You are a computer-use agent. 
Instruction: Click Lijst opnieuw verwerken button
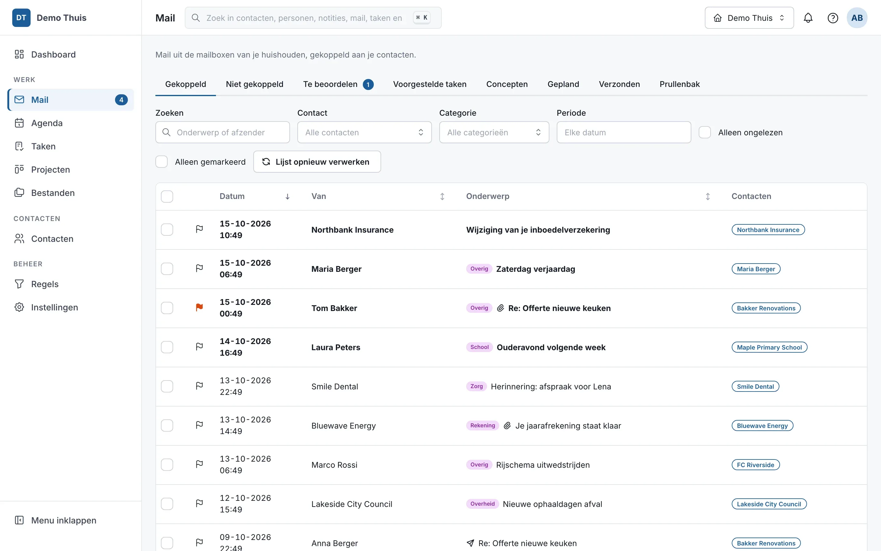[x=317, y=161]
